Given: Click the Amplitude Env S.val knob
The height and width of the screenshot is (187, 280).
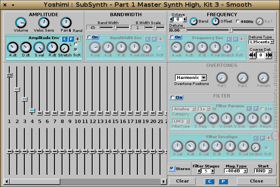Looking at the screenshot, I should (39, 47).
